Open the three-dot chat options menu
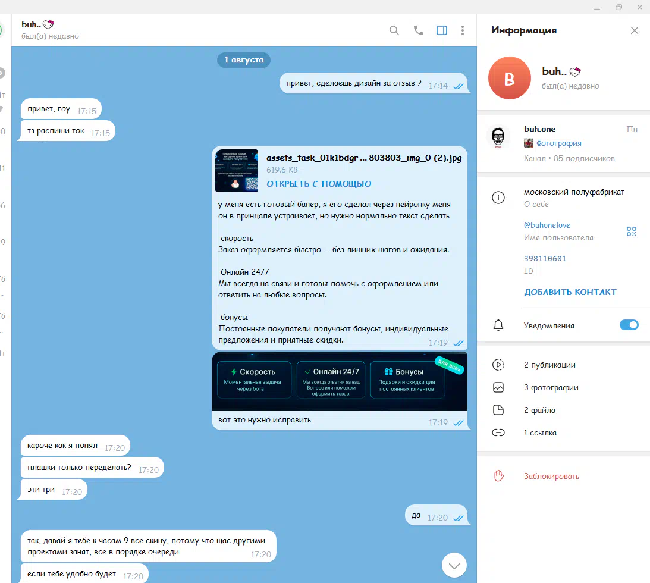Image resolution: width=650 pixels, height=583 pixels. pyautogui.click(x=463, y=30)
